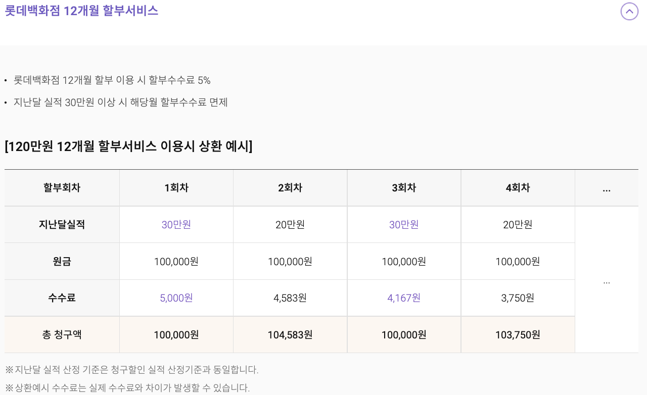Screen dimensions: 647x395
Task: Click 총 청구액 100,000원 for 3회차
Action: point(404,334)
